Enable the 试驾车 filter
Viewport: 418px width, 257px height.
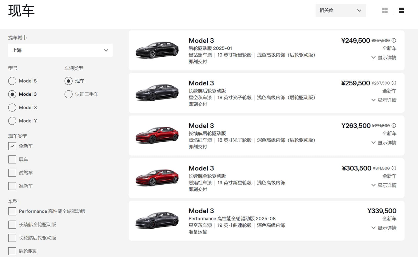(x=12, y=172)
